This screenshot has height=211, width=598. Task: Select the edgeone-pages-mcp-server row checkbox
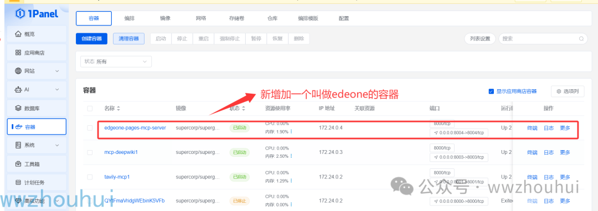(90, 128)
